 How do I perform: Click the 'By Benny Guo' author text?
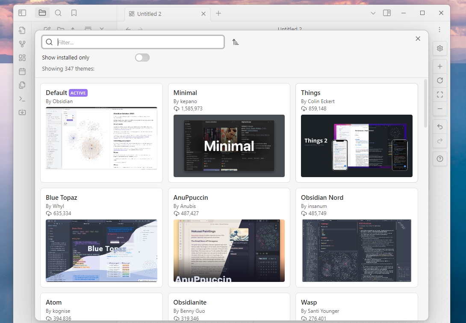tap(189, 311)
